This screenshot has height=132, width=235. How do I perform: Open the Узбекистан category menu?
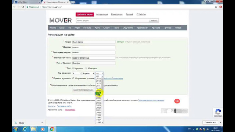[142, 28]
